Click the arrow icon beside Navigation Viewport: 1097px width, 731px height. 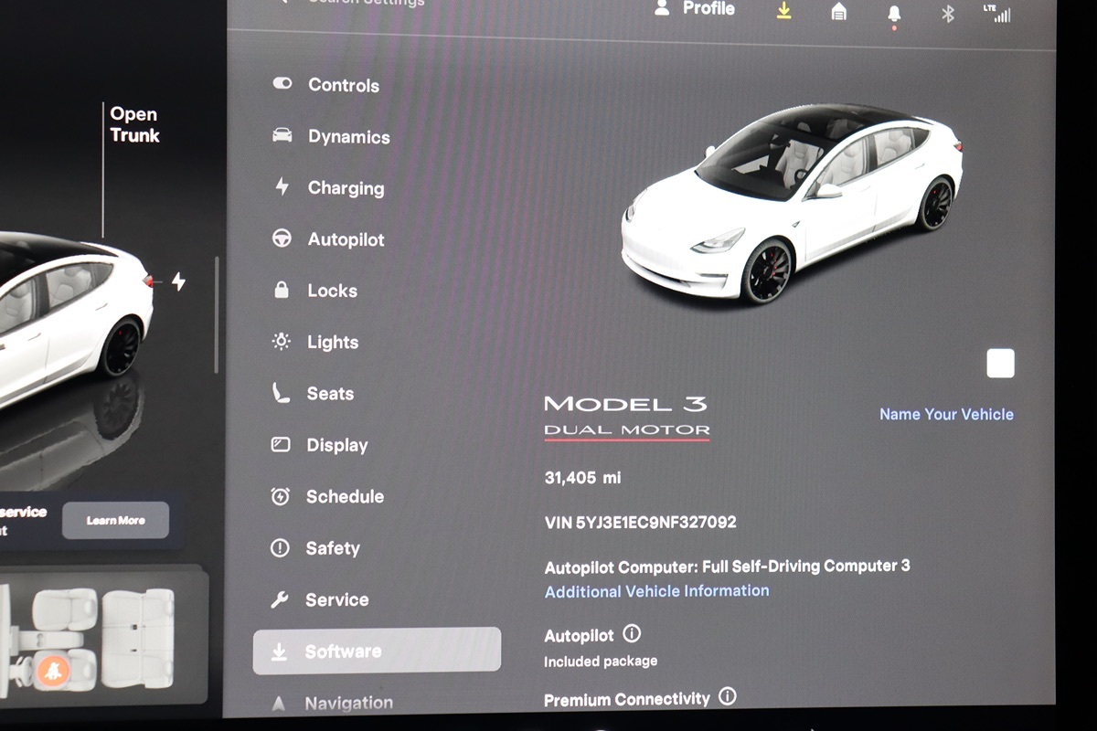[x=279, y=704]
